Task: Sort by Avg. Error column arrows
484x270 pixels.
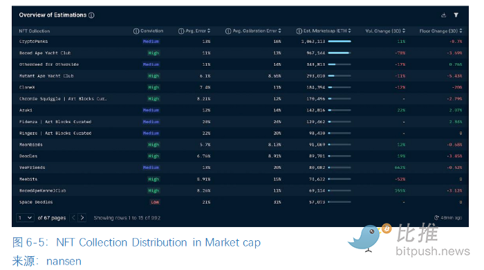Action: tap(209, 31)
